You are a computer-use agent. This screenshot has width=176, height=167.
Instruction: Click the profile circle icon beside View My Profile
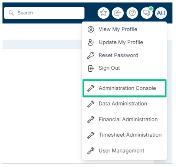click(x=91, y=29)
